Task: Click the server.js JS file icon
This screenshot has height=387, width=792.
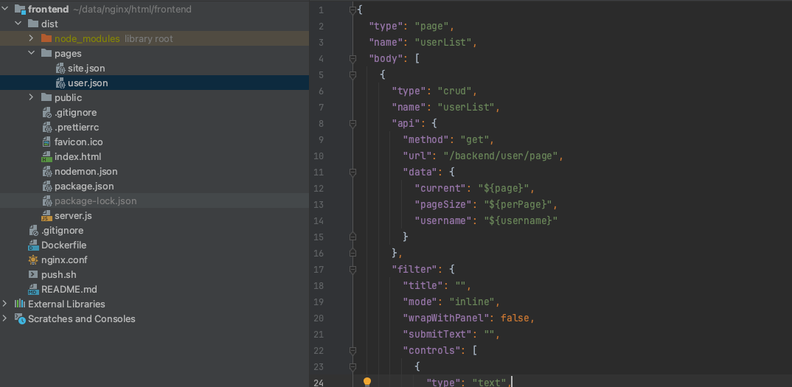Action: tap(47, 216)
